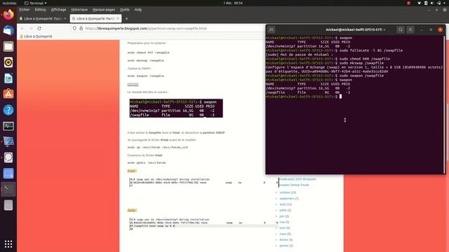Open LibreOffice Writer from the dock
Image resolution: width=449 pixels, height=252 pixels.
point(8,78)
